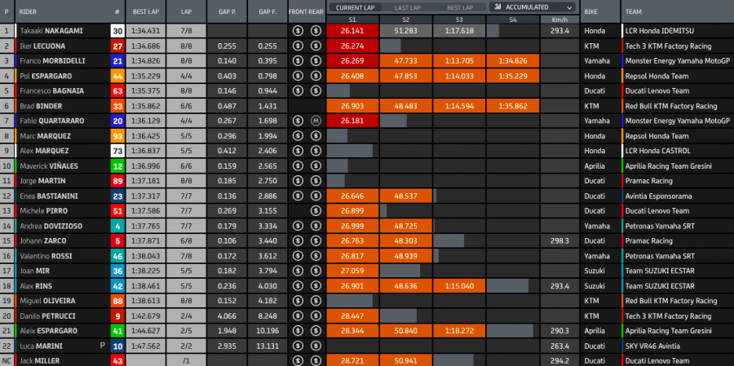The image size is (734, 366).
Task: Open the ACCUMULATED dropdown
Action: pyautogui.click(x=531, y=7)
